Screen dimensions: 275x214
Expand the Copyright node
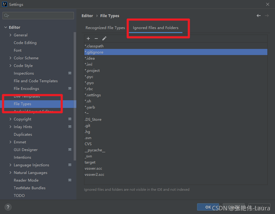click(10, 119)
